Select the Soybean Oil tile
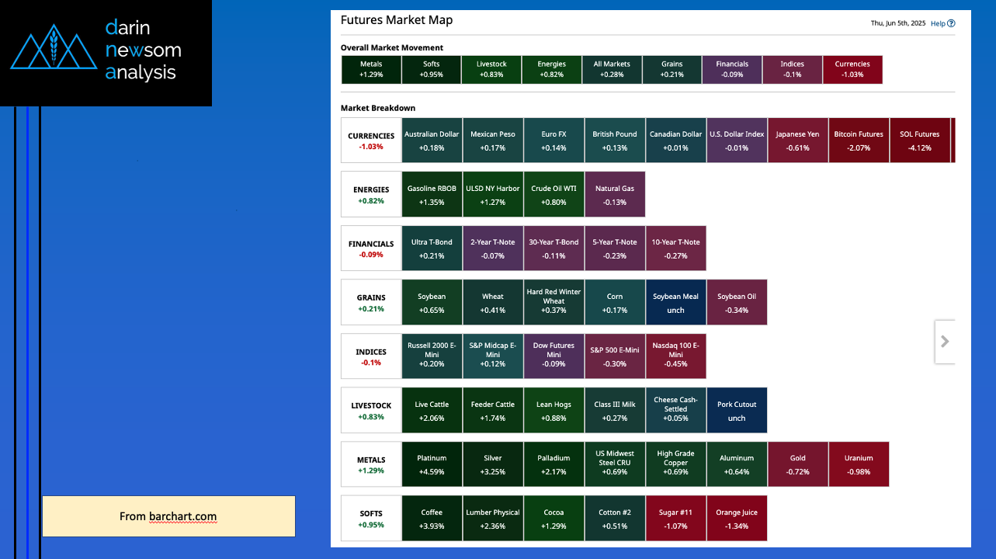Viewport: 996px width, 559px height. [x=737, y=303]
